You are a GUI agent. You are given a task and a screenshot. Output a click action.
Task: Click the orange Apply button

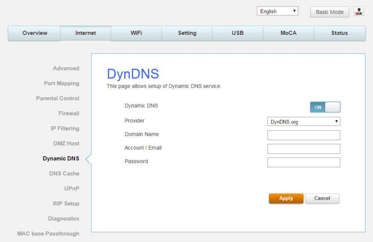point(286,198)
